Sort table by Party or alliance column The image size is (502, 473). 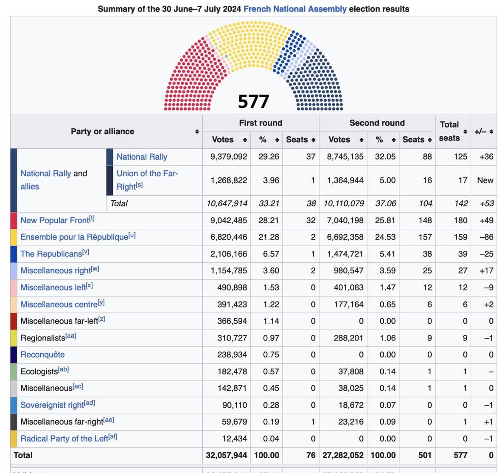tap(197, 132)
